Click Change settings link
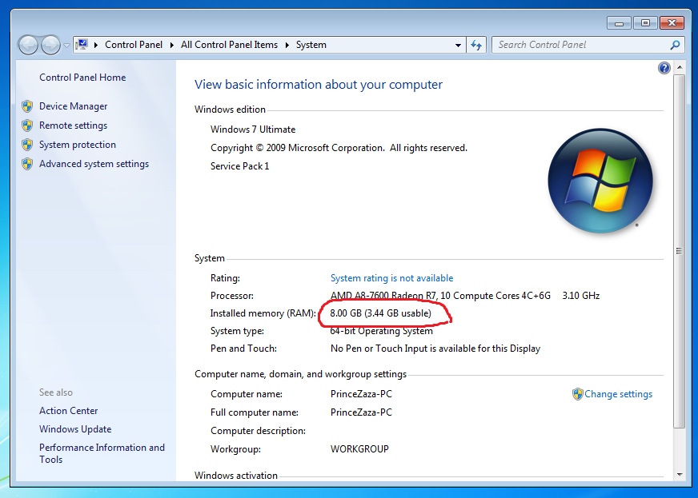This screenshot has height=498, width=698. click(x=618, y=394)
